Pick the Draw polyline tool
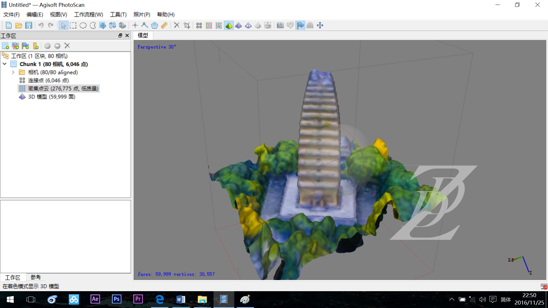 (x=145, y=25)
